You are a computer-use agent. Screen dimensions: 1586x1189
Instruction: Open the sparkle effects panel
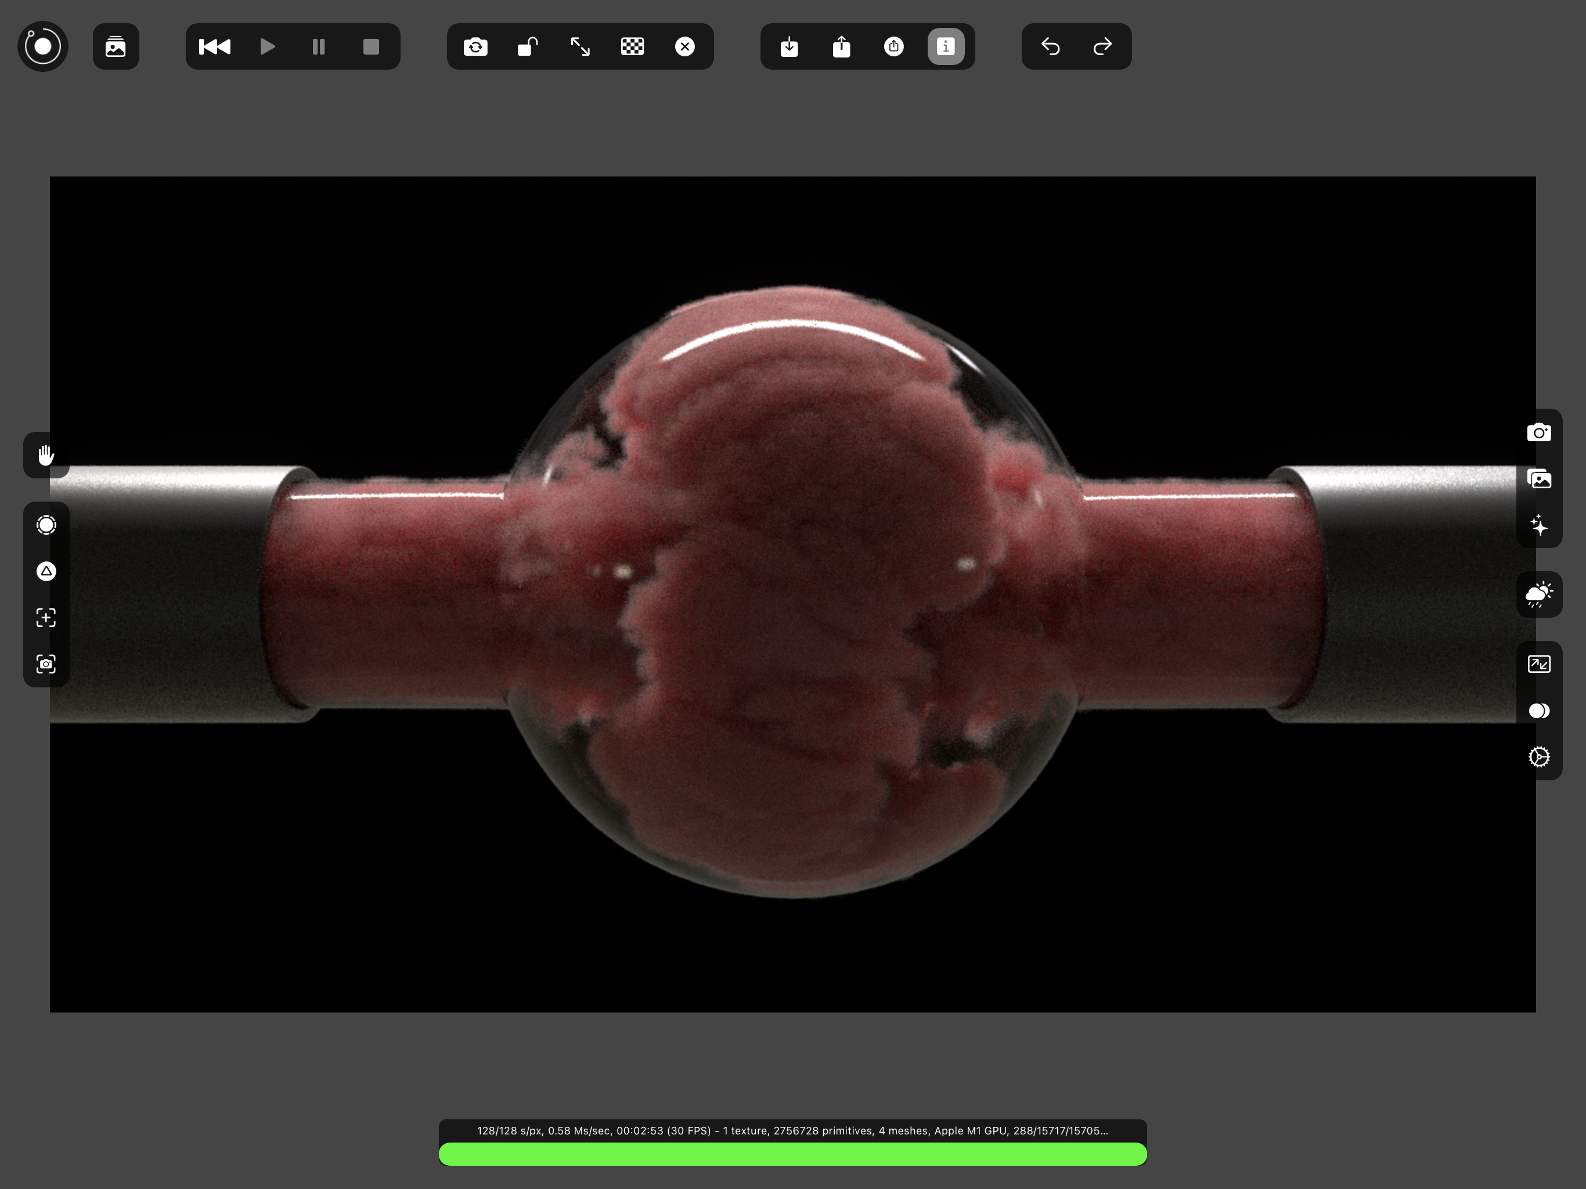[x=1538, y=525]
